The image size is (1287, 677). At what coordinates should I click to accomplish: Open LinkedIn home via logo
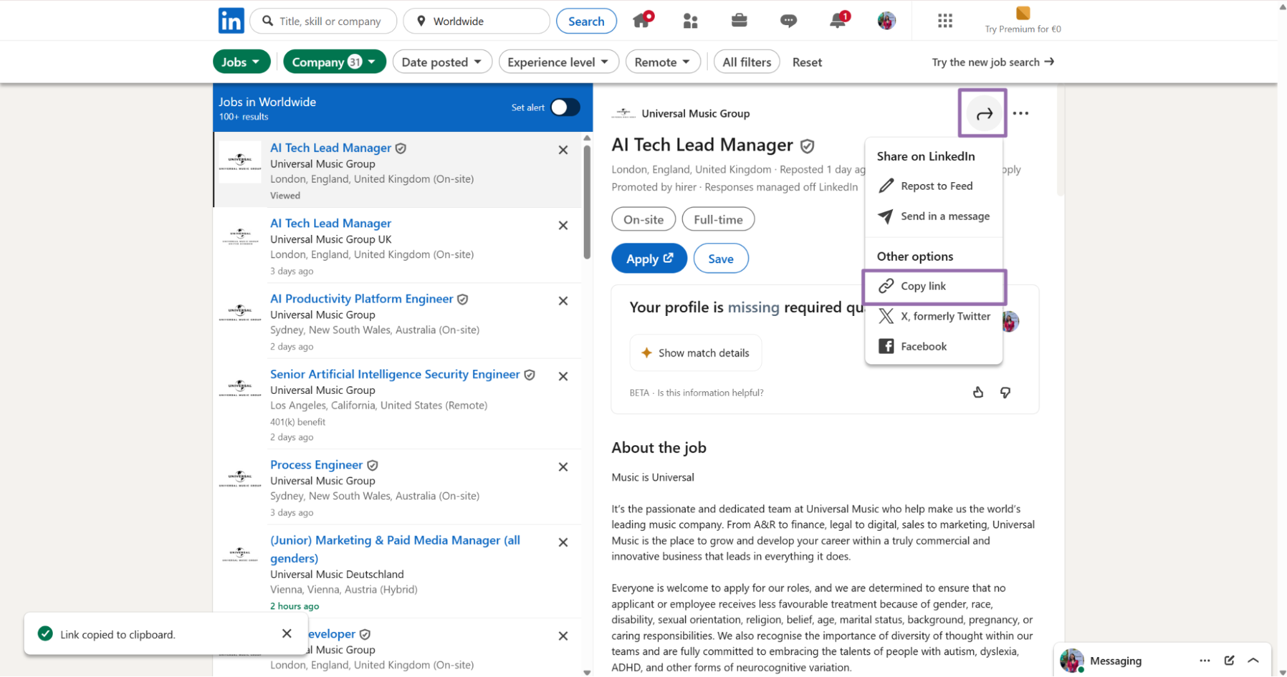click(231, 21)
